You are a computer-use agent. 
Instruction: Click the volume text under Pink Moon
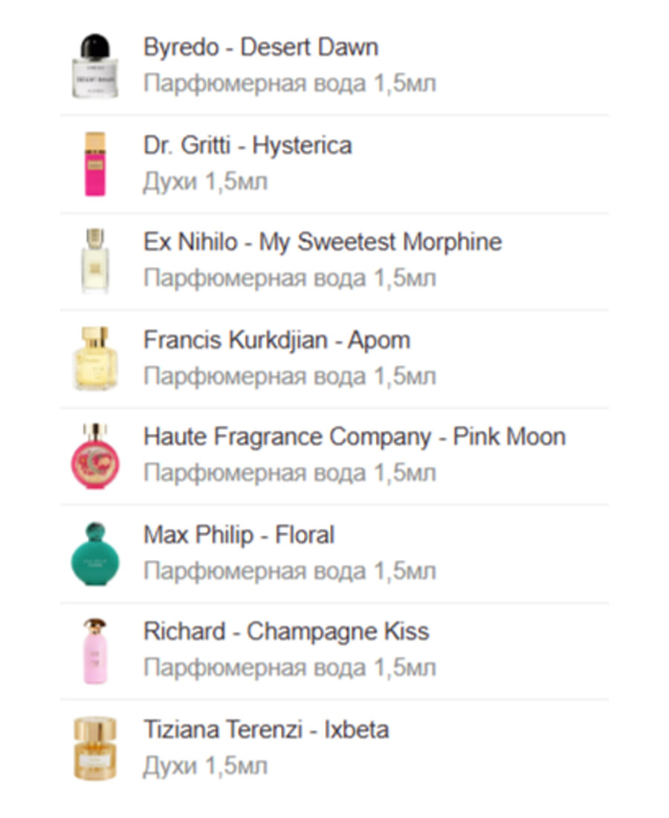click(x=289, y=473)
